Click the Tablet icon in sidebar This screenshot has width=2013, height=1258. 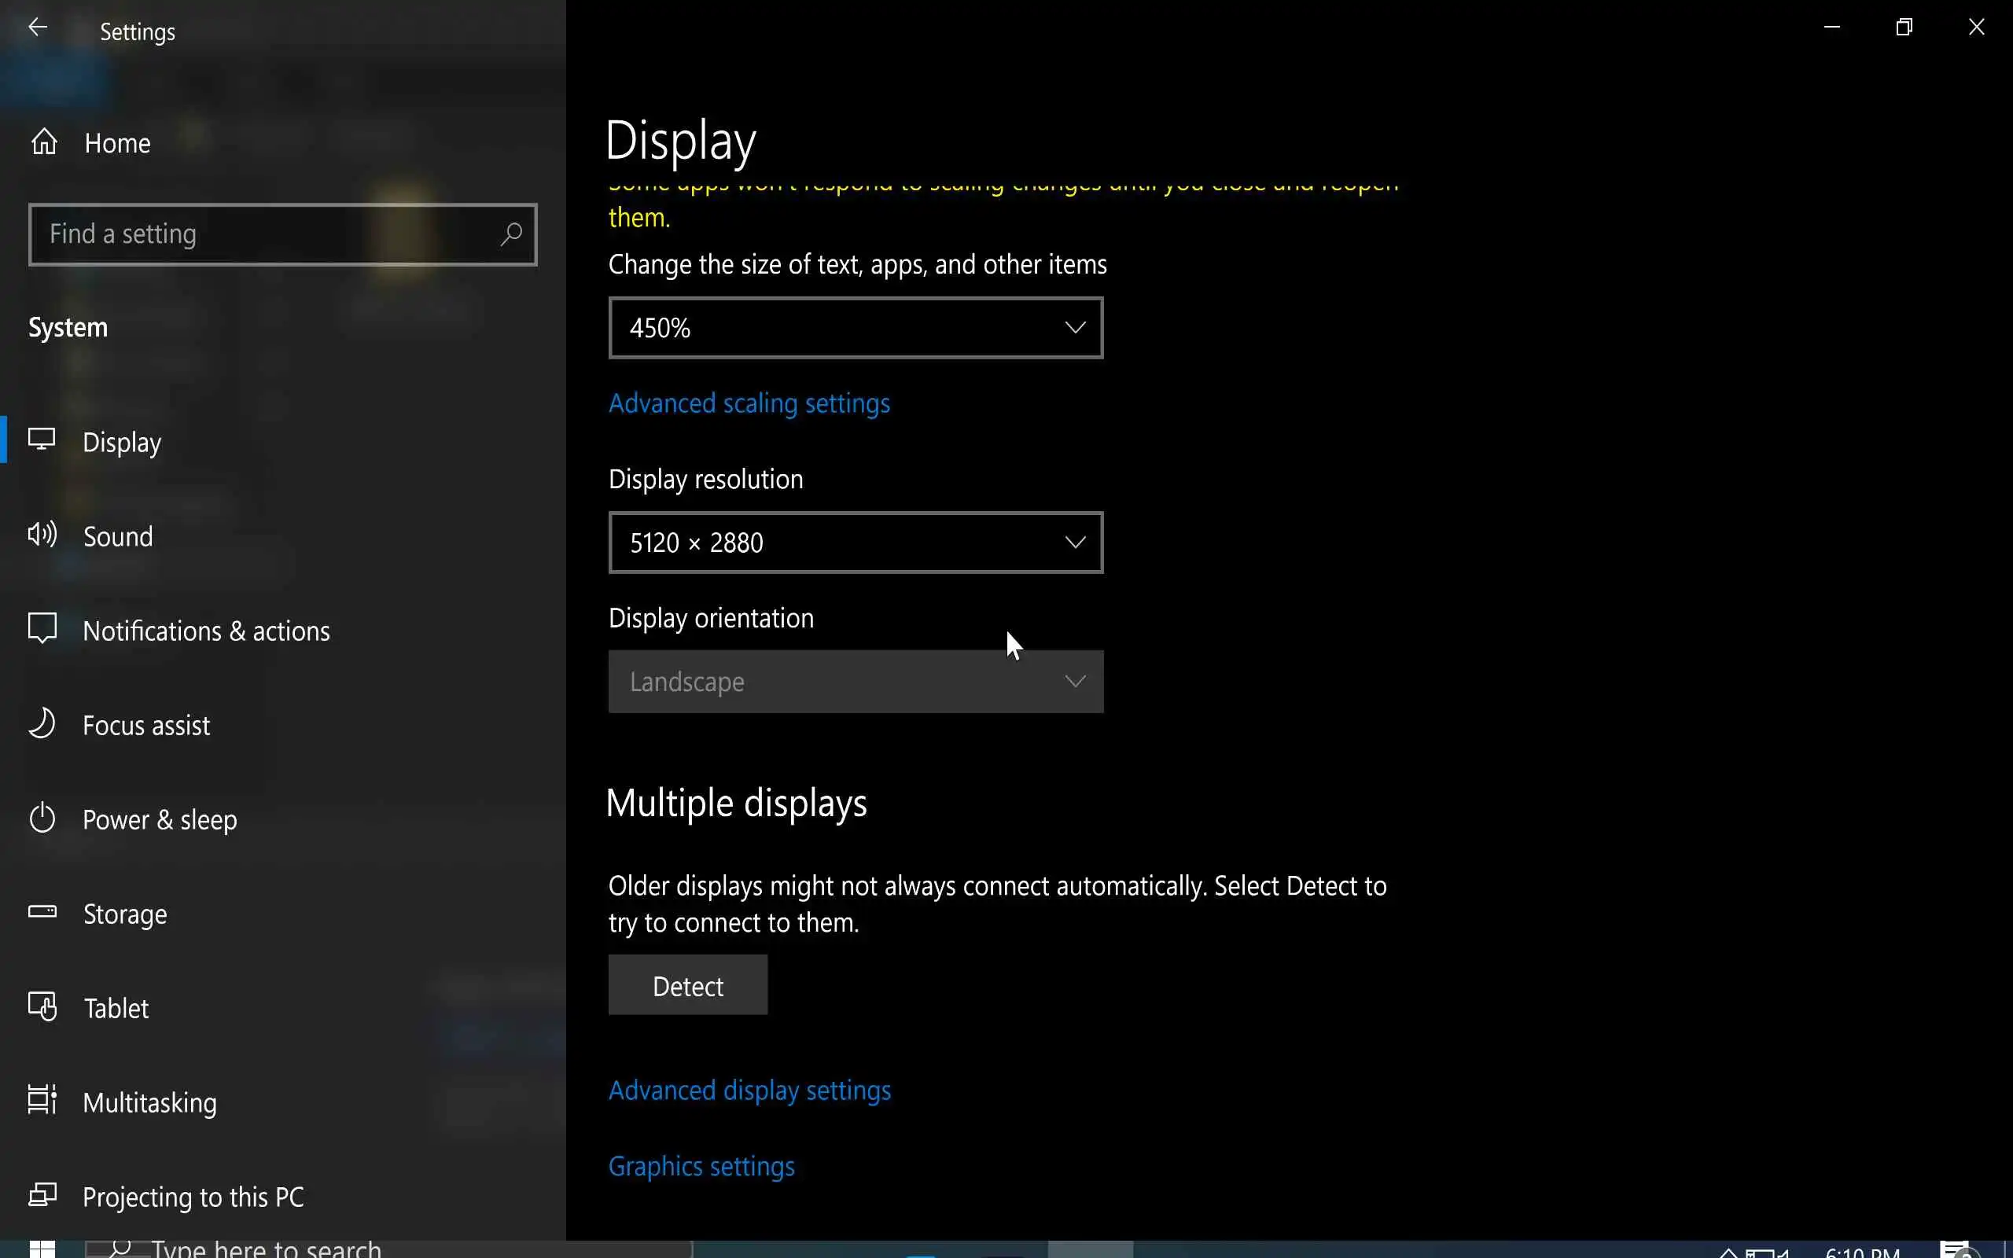tap(42, 1006)
